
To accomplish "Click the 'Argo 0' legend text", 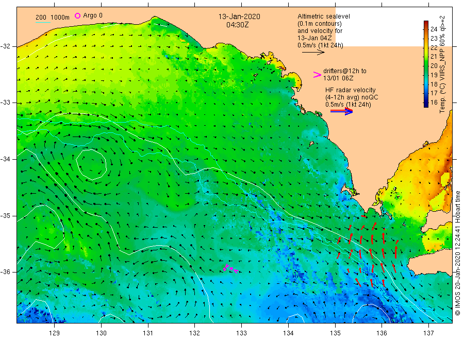I will 93,15.
